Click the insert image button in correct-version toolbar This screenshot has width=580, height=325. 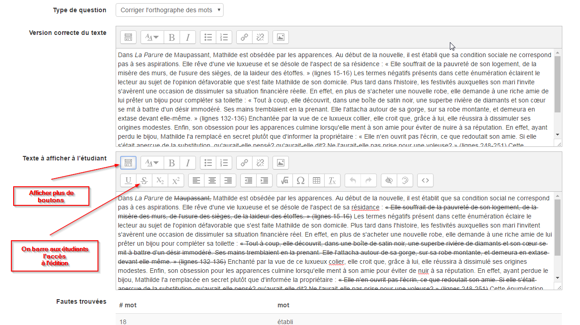[x=281, y=37]
